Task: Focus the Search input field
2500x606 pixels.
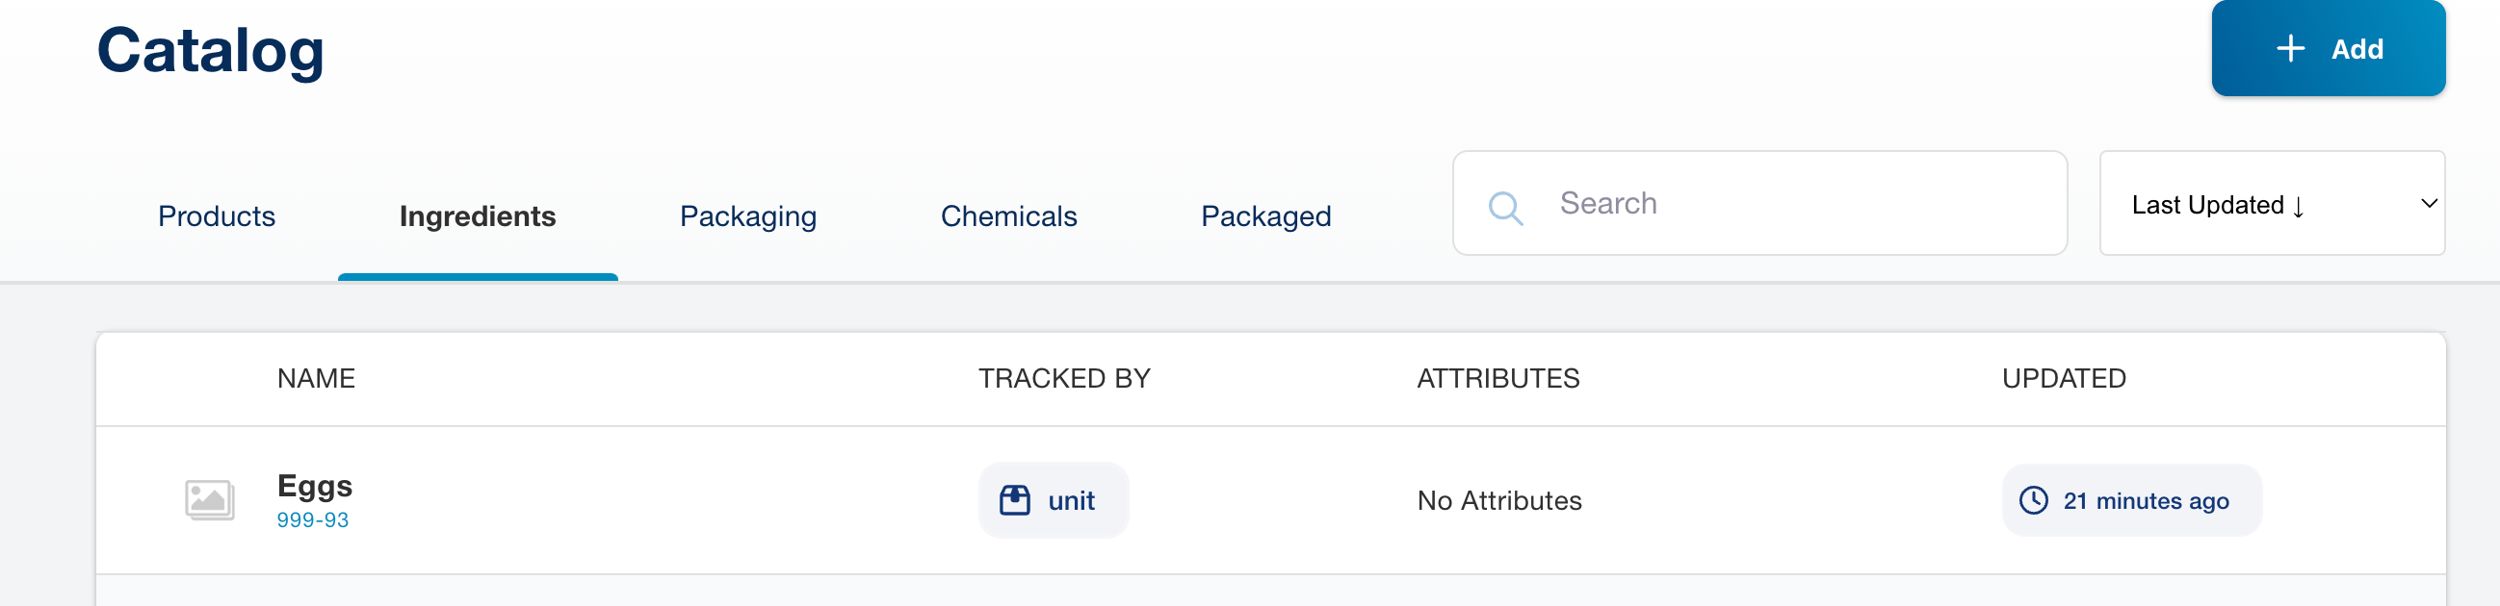Action: point(1795,204)
